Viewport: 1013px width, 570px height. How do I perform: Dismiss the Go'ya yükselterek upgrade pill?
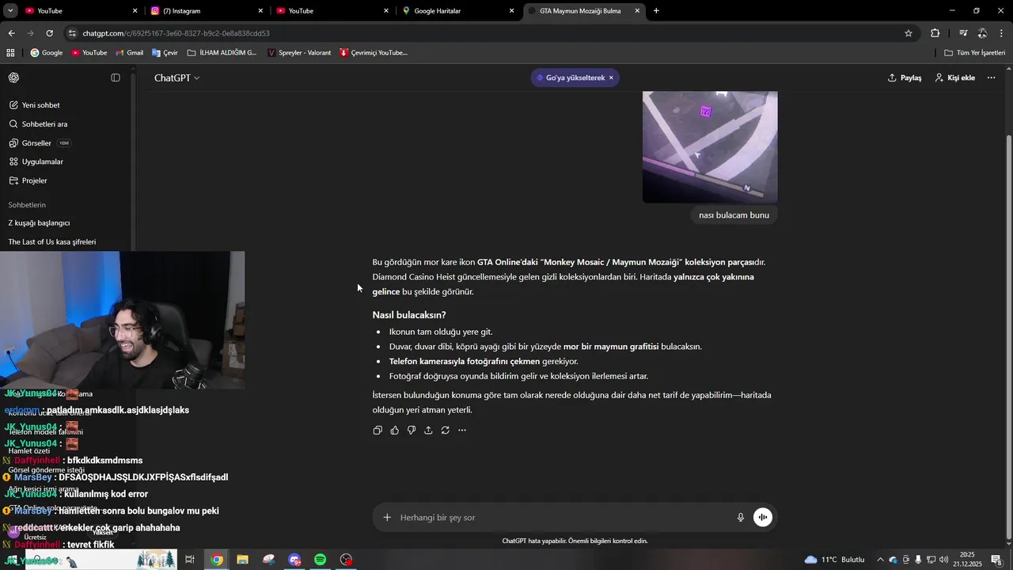[611, 78]
